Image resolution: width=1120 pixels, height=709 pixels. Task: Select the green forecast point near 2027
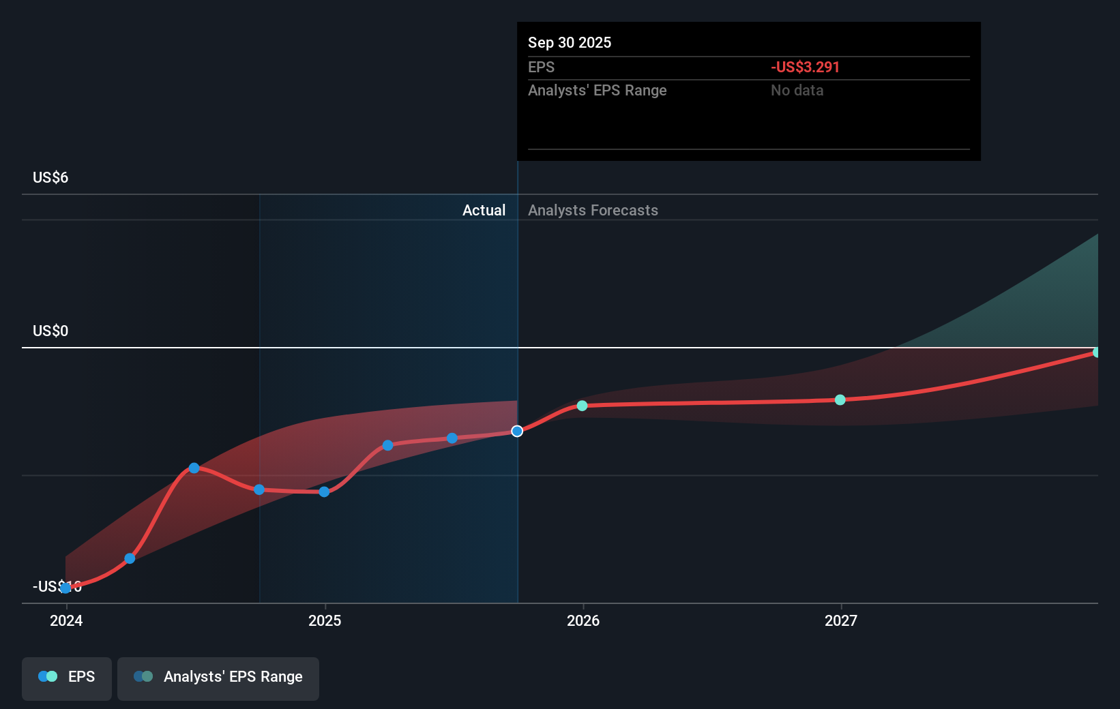[840, 400]
